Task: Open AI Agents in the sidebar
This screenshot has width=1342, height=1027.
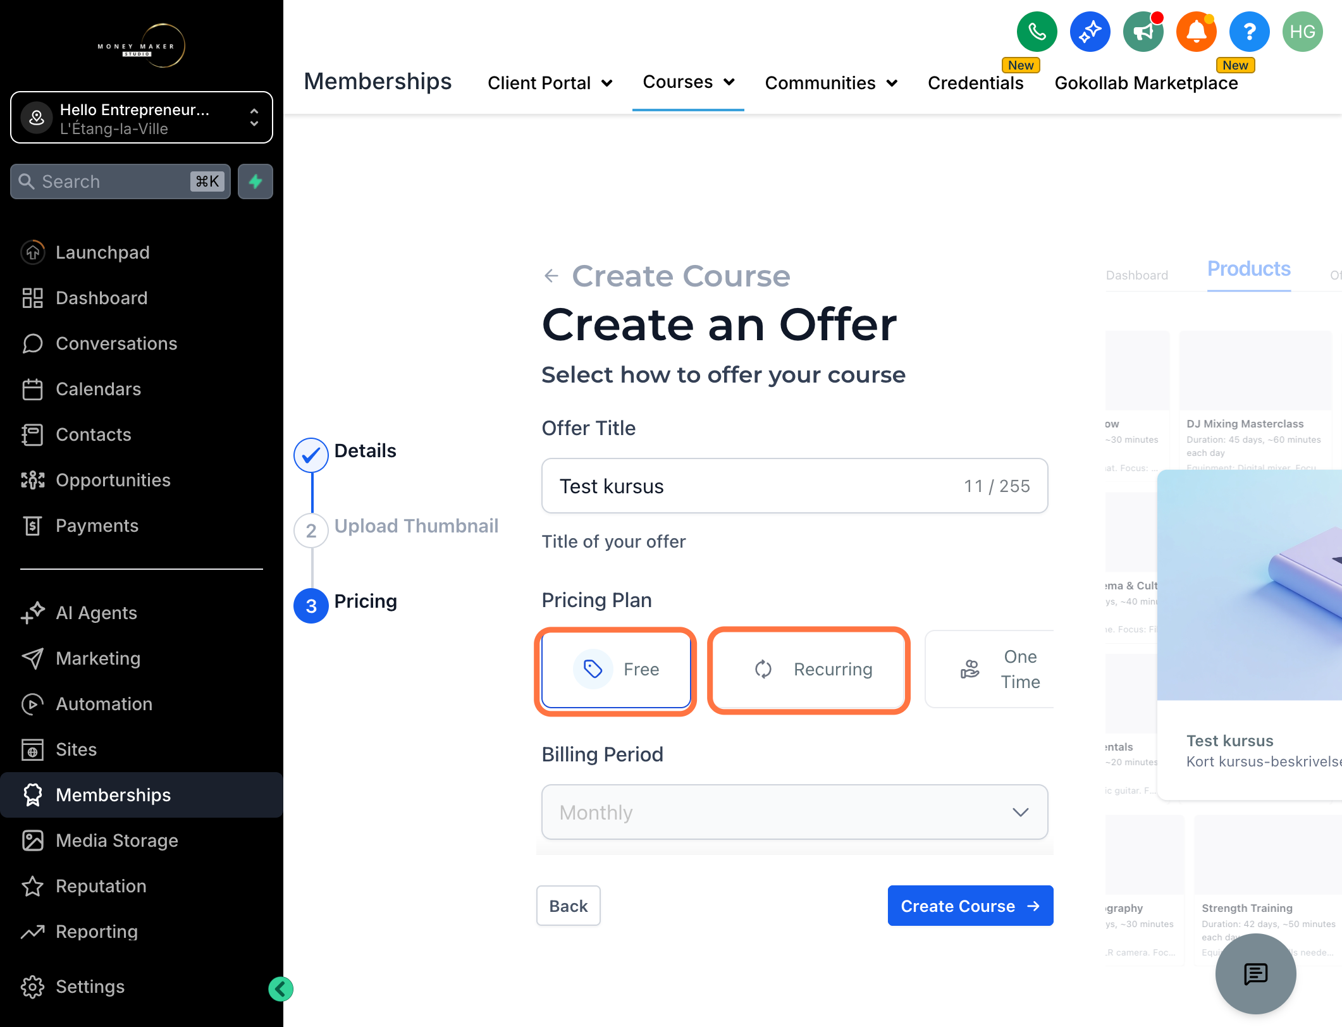Action: point(142,613)
